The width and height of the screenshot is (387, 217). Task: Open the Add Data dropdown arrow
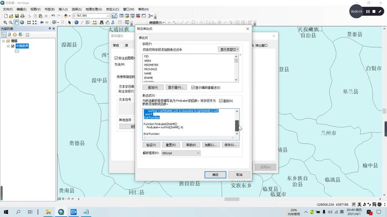(x=69, y=16)
